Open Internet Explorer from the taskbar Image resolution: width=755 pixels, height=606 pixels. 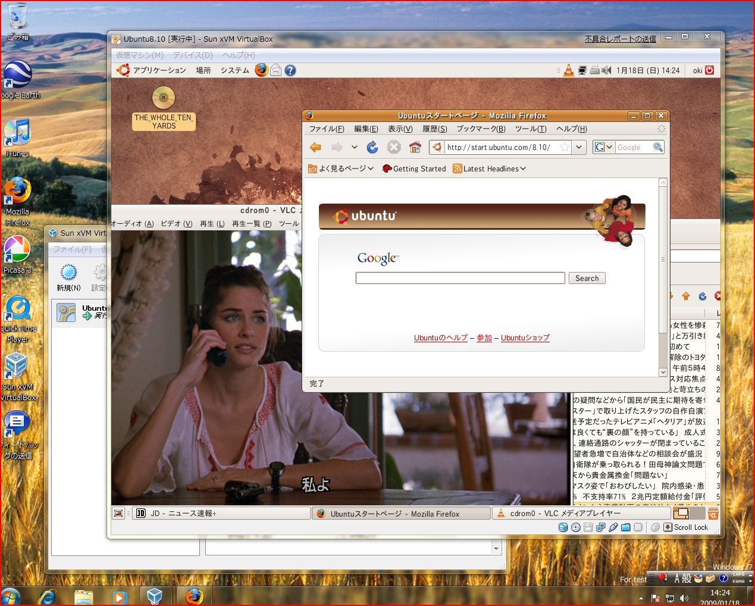point(46,596)
